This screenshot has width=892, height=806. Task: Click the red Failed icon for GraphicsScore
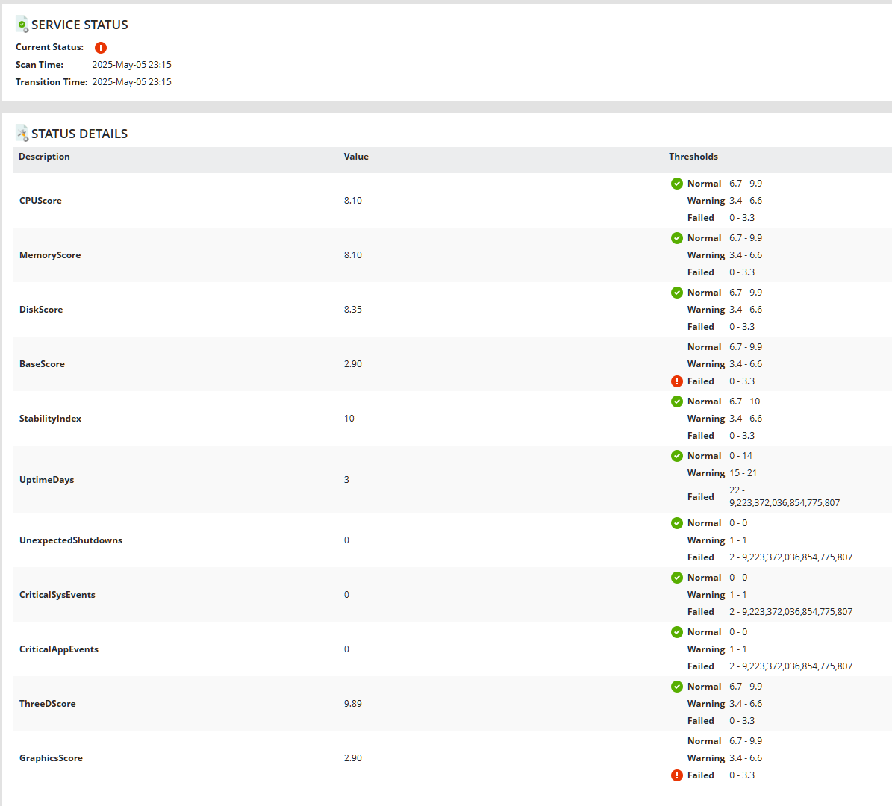click(677, 775)
